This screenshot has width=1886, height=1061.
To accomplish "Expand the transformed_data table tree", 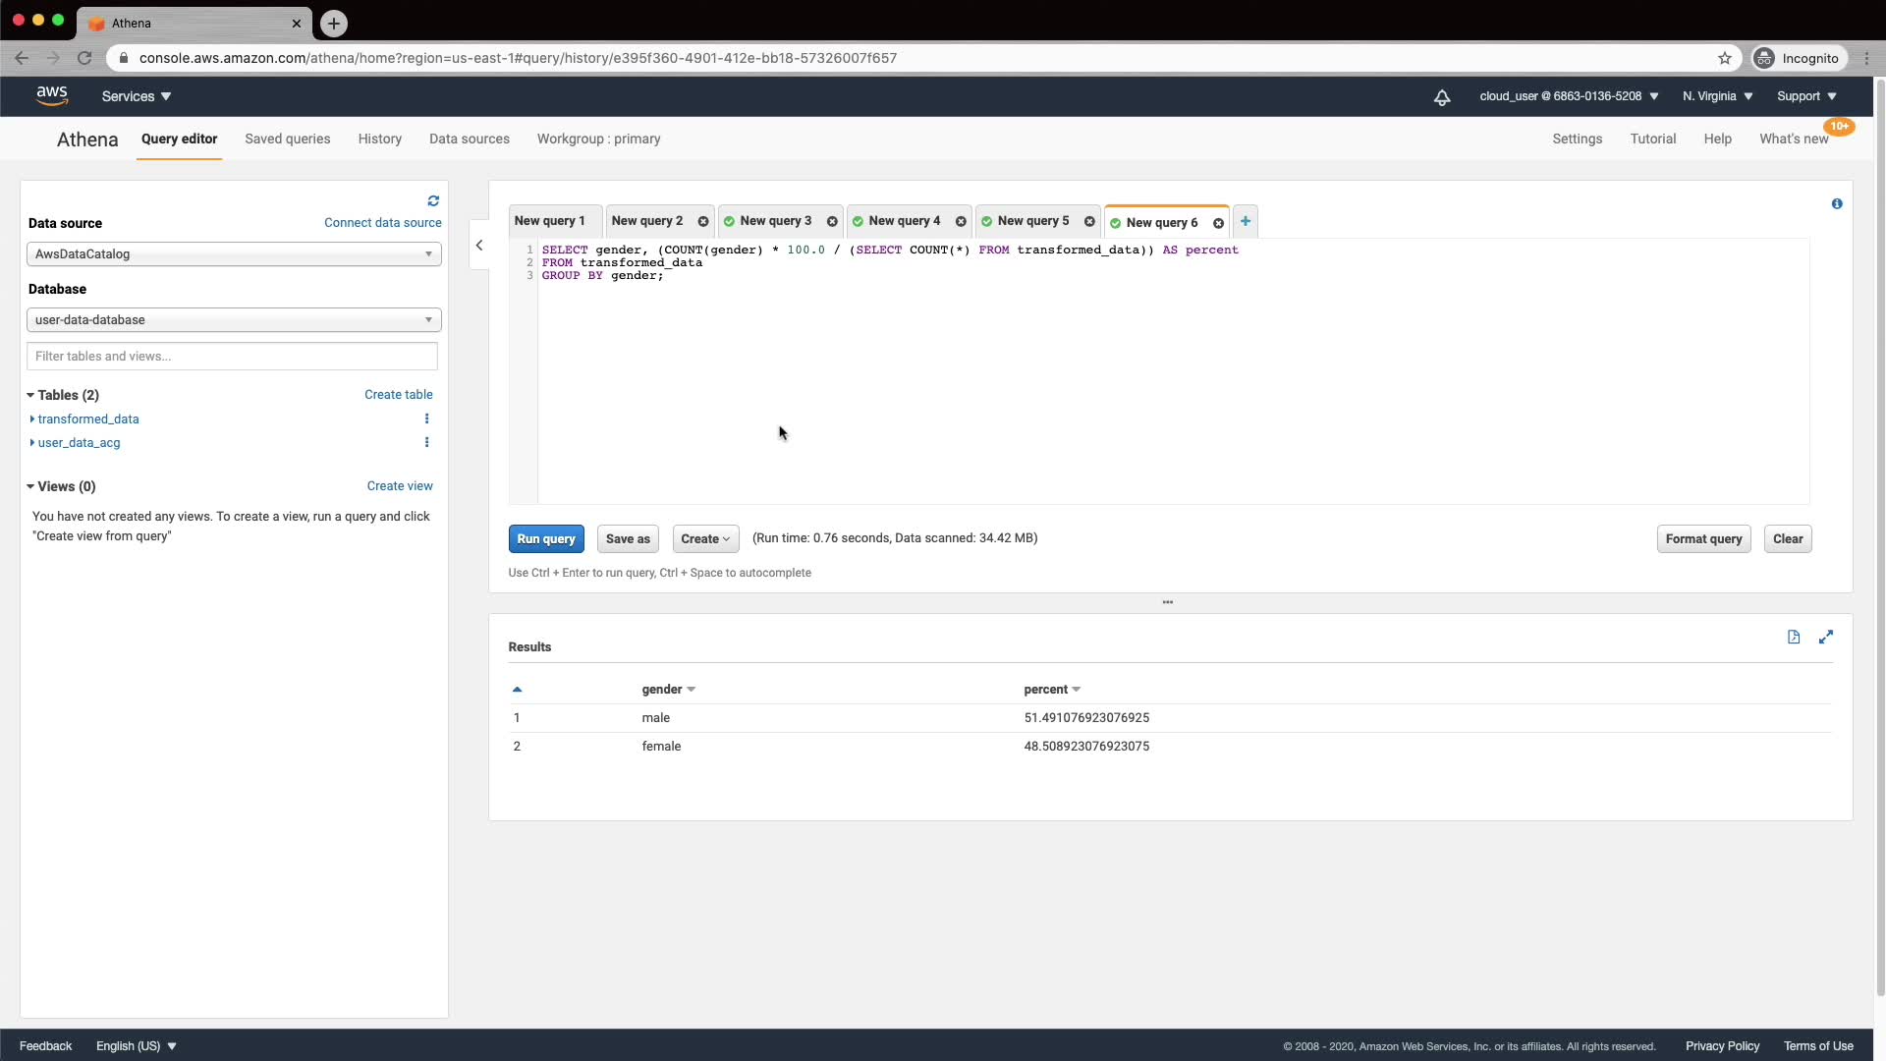I will (32, 419).
